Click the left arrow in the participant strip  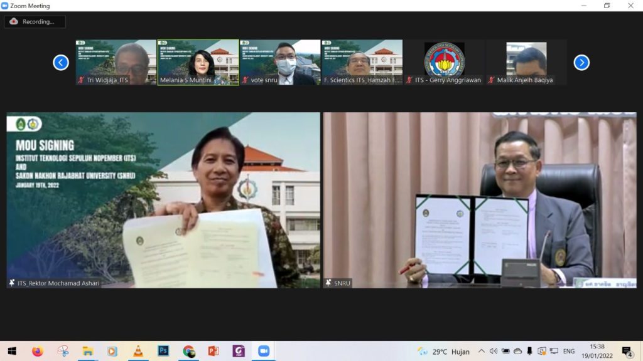tap(60, 62)
